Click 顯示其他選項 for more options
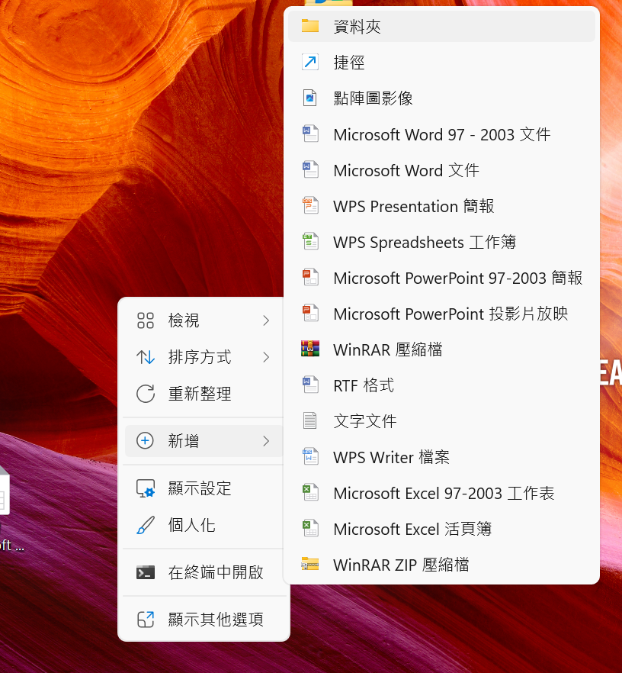Image resolution: width=622 pixels, height=673 pixels. pos(204,620)
